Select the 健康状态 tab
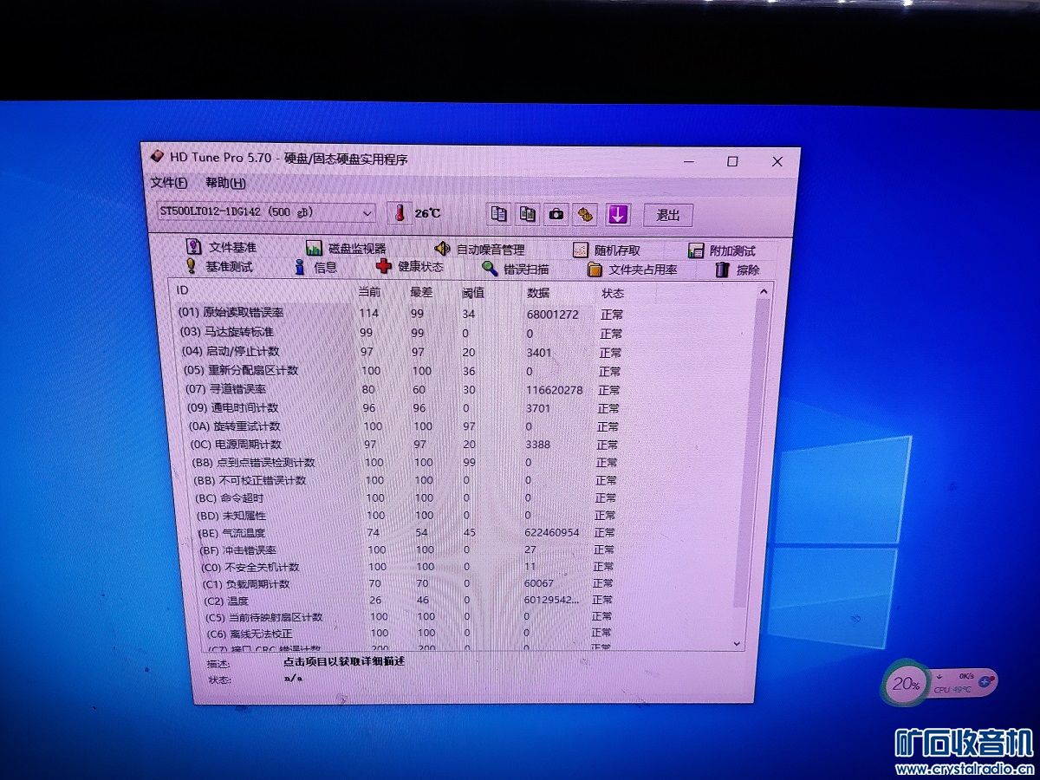The width and height of the screenshot is (1040, 780). click(x=410, y=267)
